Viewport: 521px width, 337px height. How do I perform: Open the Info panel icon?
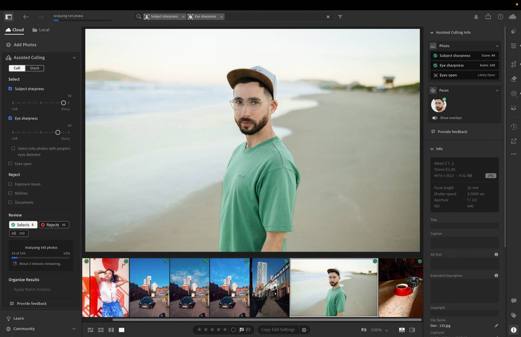514,330
